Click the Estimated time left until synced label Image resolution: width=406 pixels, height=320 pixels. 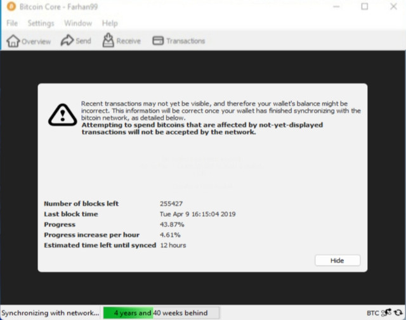click(100, 245)
